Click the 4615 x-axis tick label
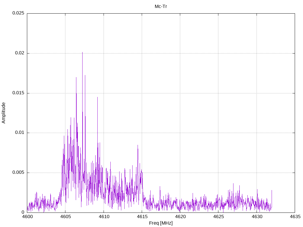 coord(142,217)
